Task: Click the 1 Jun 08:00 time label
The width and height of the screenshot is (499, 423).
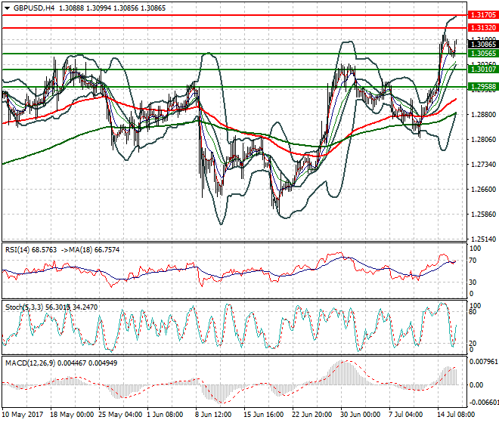Action: 165,415
